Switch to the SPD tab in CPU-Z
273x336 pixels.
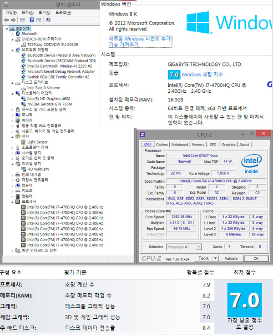[213, 145]
